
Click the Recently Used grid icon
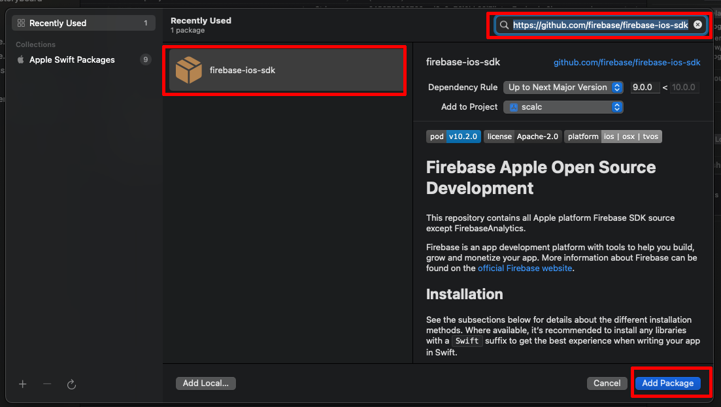coord(21,23)
